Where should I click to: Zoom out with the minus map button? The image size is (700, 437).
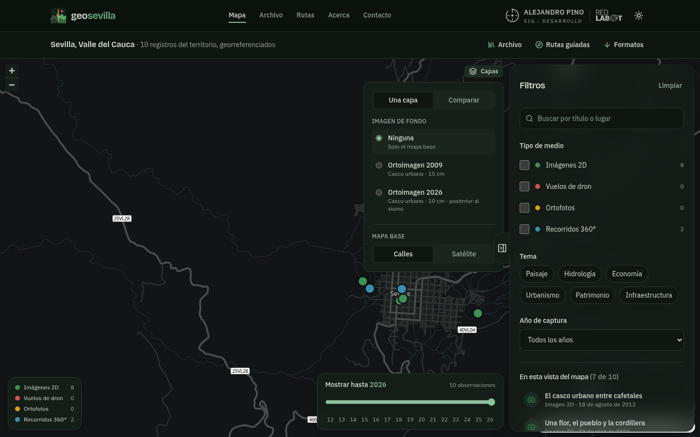(x=12, y=85)
